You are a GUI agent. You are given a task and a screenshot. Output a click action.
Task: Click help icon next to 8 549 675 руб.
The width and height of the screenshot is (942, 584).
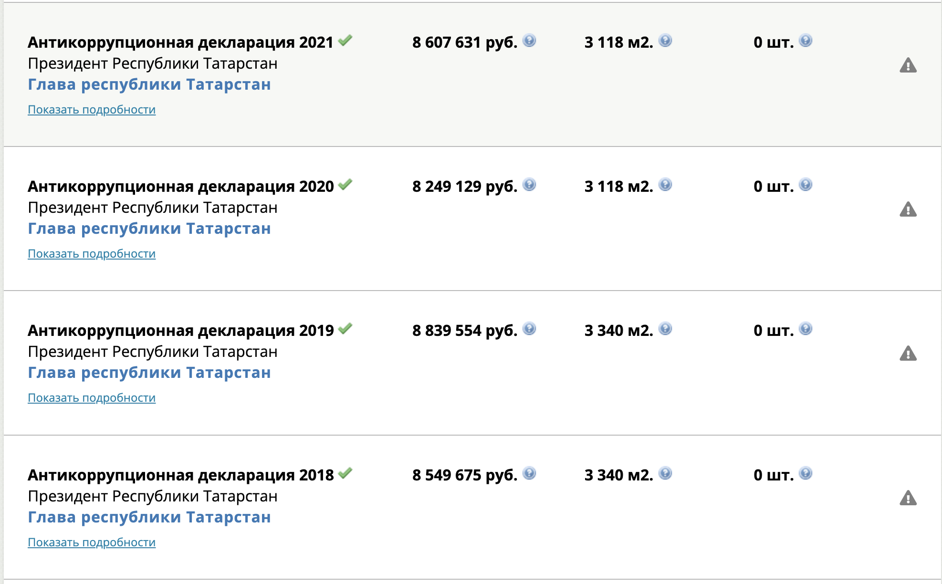click(x=529, y=473)
